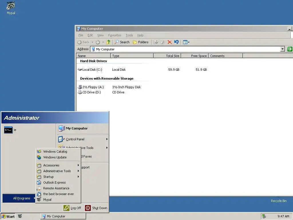The image size is (293, 220).
Task: Expand the Startup program folder
Action: pos(58,177)
